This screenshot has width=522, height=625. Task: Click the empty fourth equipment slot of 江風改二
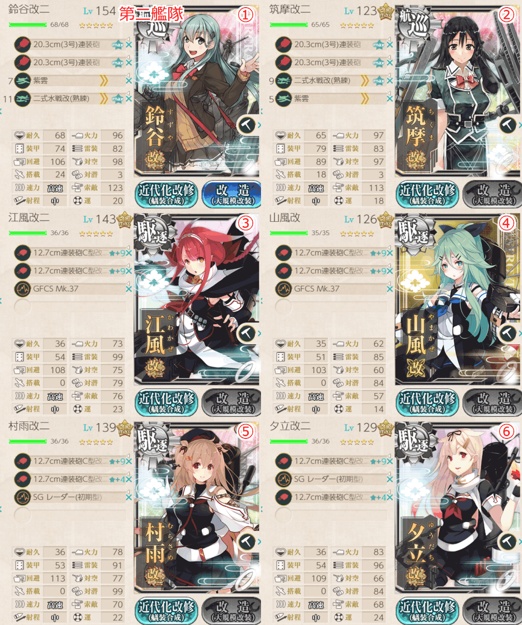pyautogui.click(x=71, y=307)
